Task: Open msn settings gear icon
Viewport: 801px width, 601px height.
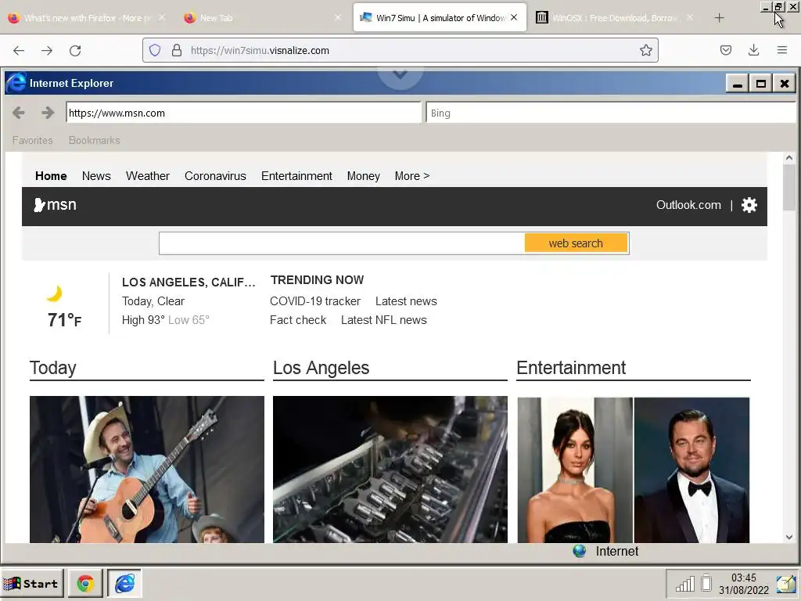Action: [749, 205]
